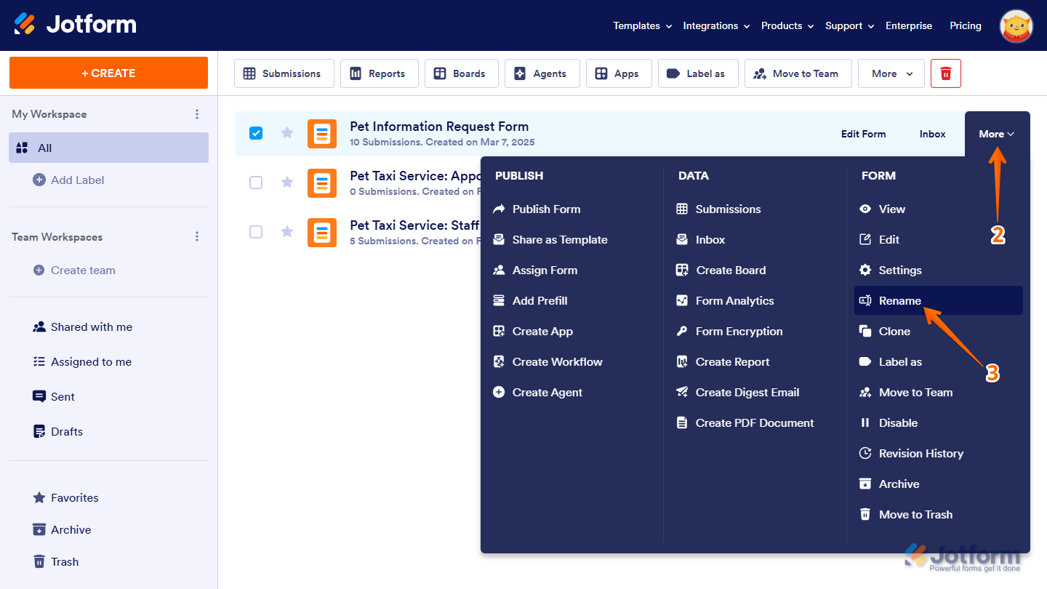This screenshot has width=1047, height=589.
Task: Favorite the Pet Information Request Form with the star
Action: coord(286,133)
